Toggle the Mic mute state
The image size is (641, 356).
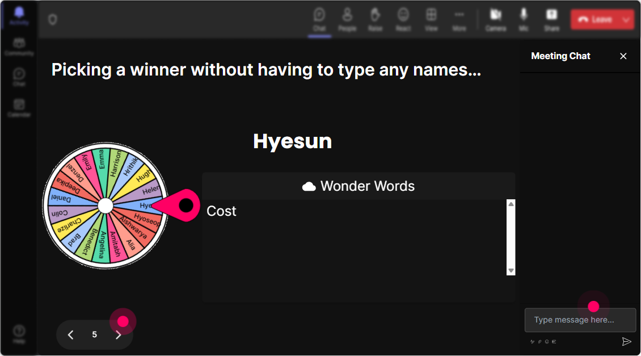point(524,19)
